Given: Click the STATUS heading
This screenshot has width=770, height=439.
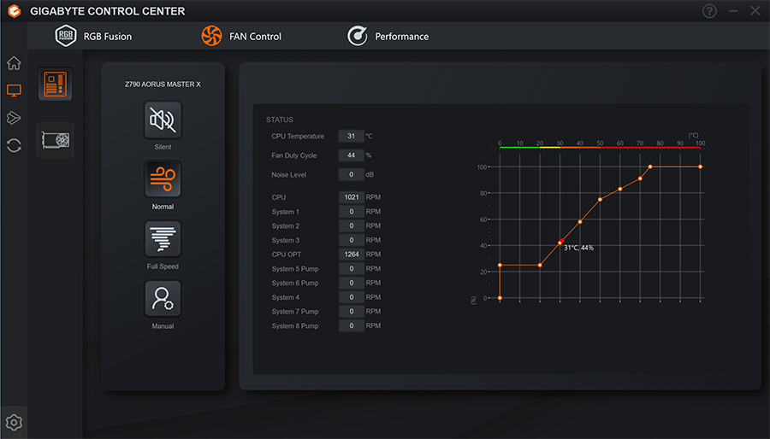Looking at the screenshot, I should coord(280,120).
